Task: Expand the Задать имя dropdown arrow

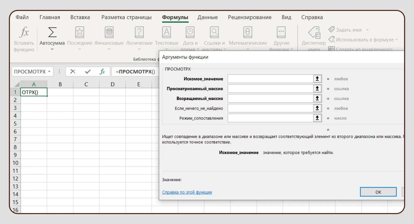Action: (367, 30)
